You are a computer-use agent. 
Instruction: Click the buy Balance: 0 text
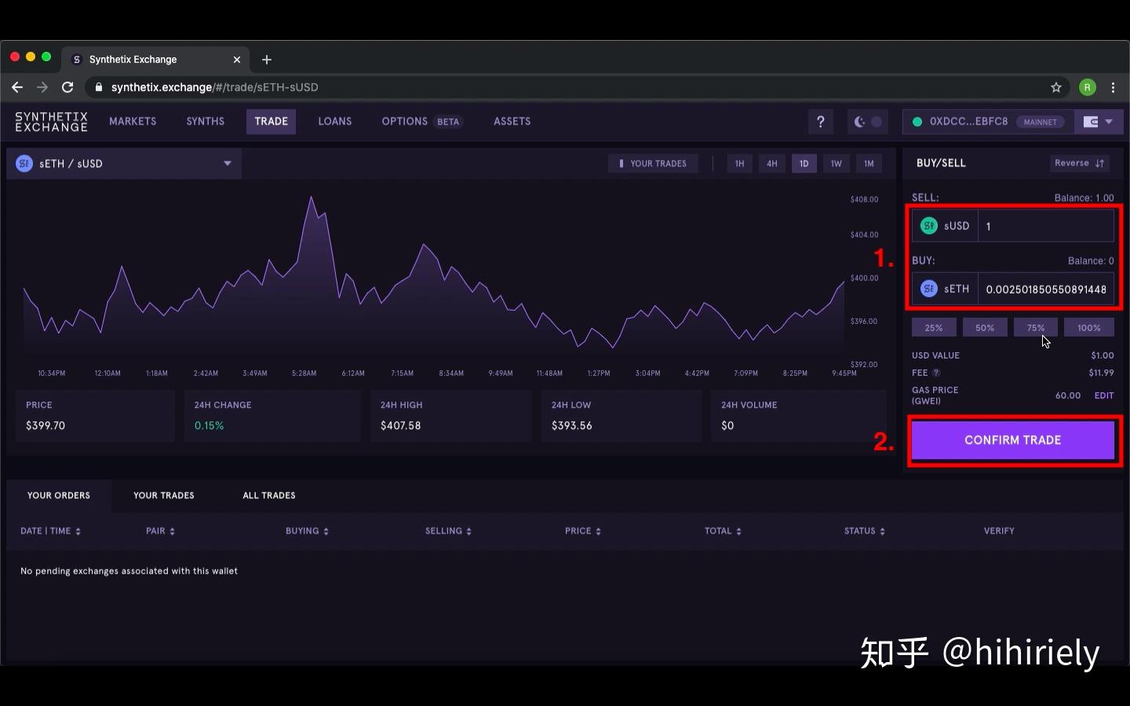[x=1091, y=260]
